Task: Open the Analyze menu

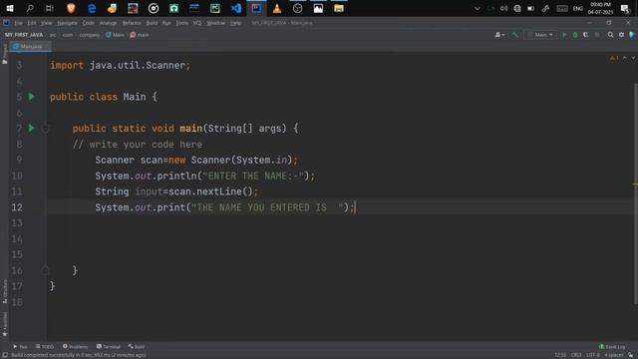Action: coord(109,23)
